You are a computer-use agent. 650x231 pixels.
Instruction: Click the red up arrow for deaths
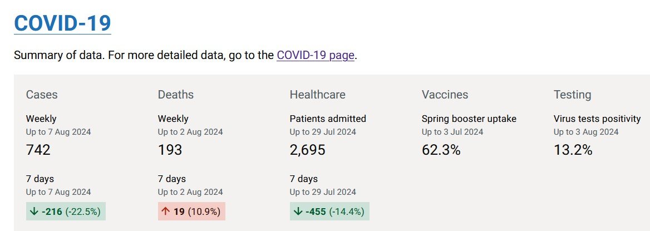pyautogui.click(x=166, y=212)
